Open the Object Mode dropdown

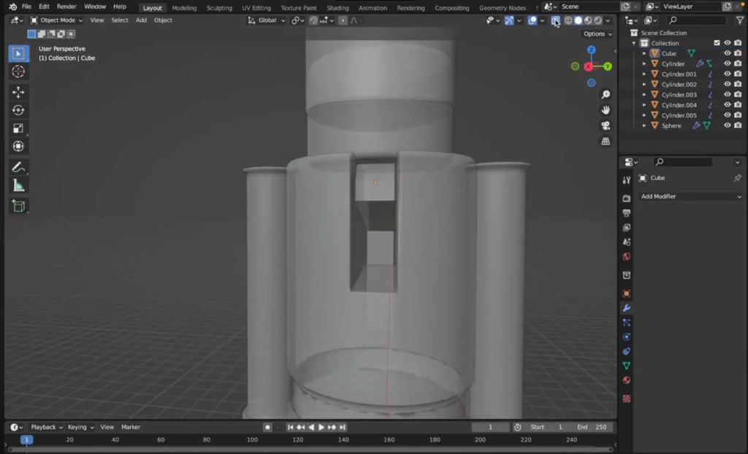(x=56, y=20)
